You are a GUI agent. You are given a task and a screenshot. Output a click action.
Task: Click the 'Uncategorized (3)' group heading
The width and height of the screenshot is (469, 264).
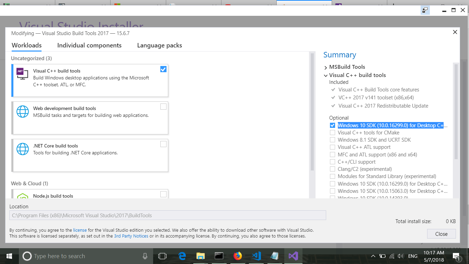pyautogui.click(x=32, y=58)
